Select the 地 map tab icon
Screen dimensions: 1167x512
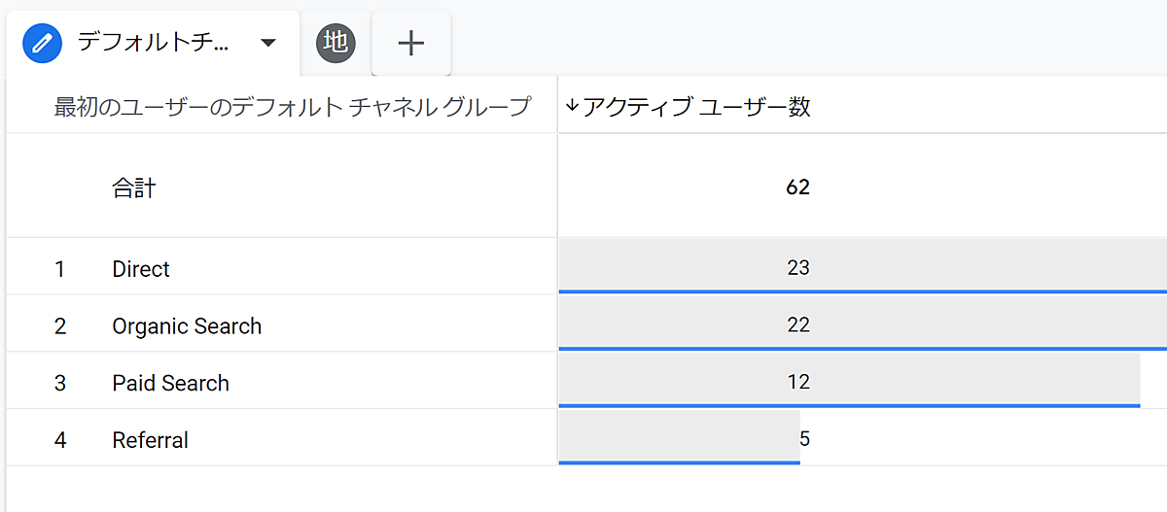[x=336, y=43]
